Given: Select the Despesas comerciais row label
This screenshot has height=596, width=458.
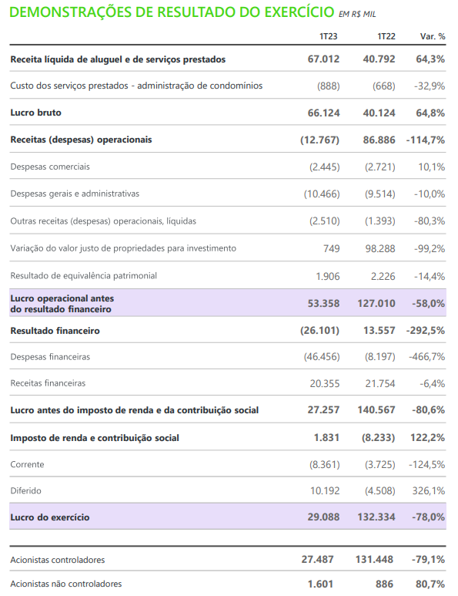Looking at the screenshot, I should click(50, 167).
